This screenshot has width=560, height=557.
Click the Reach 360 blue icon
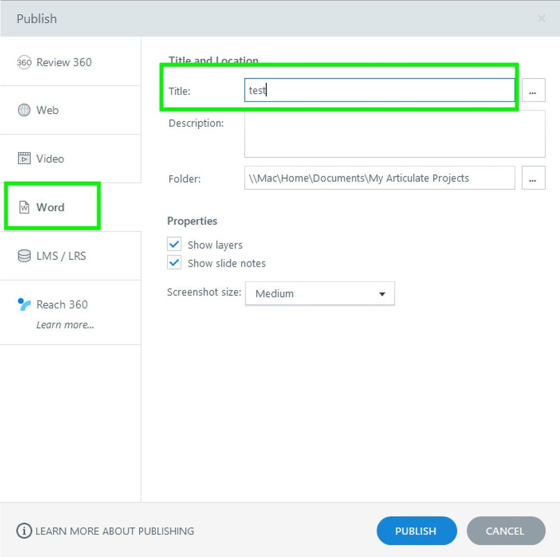coord(24,304)
